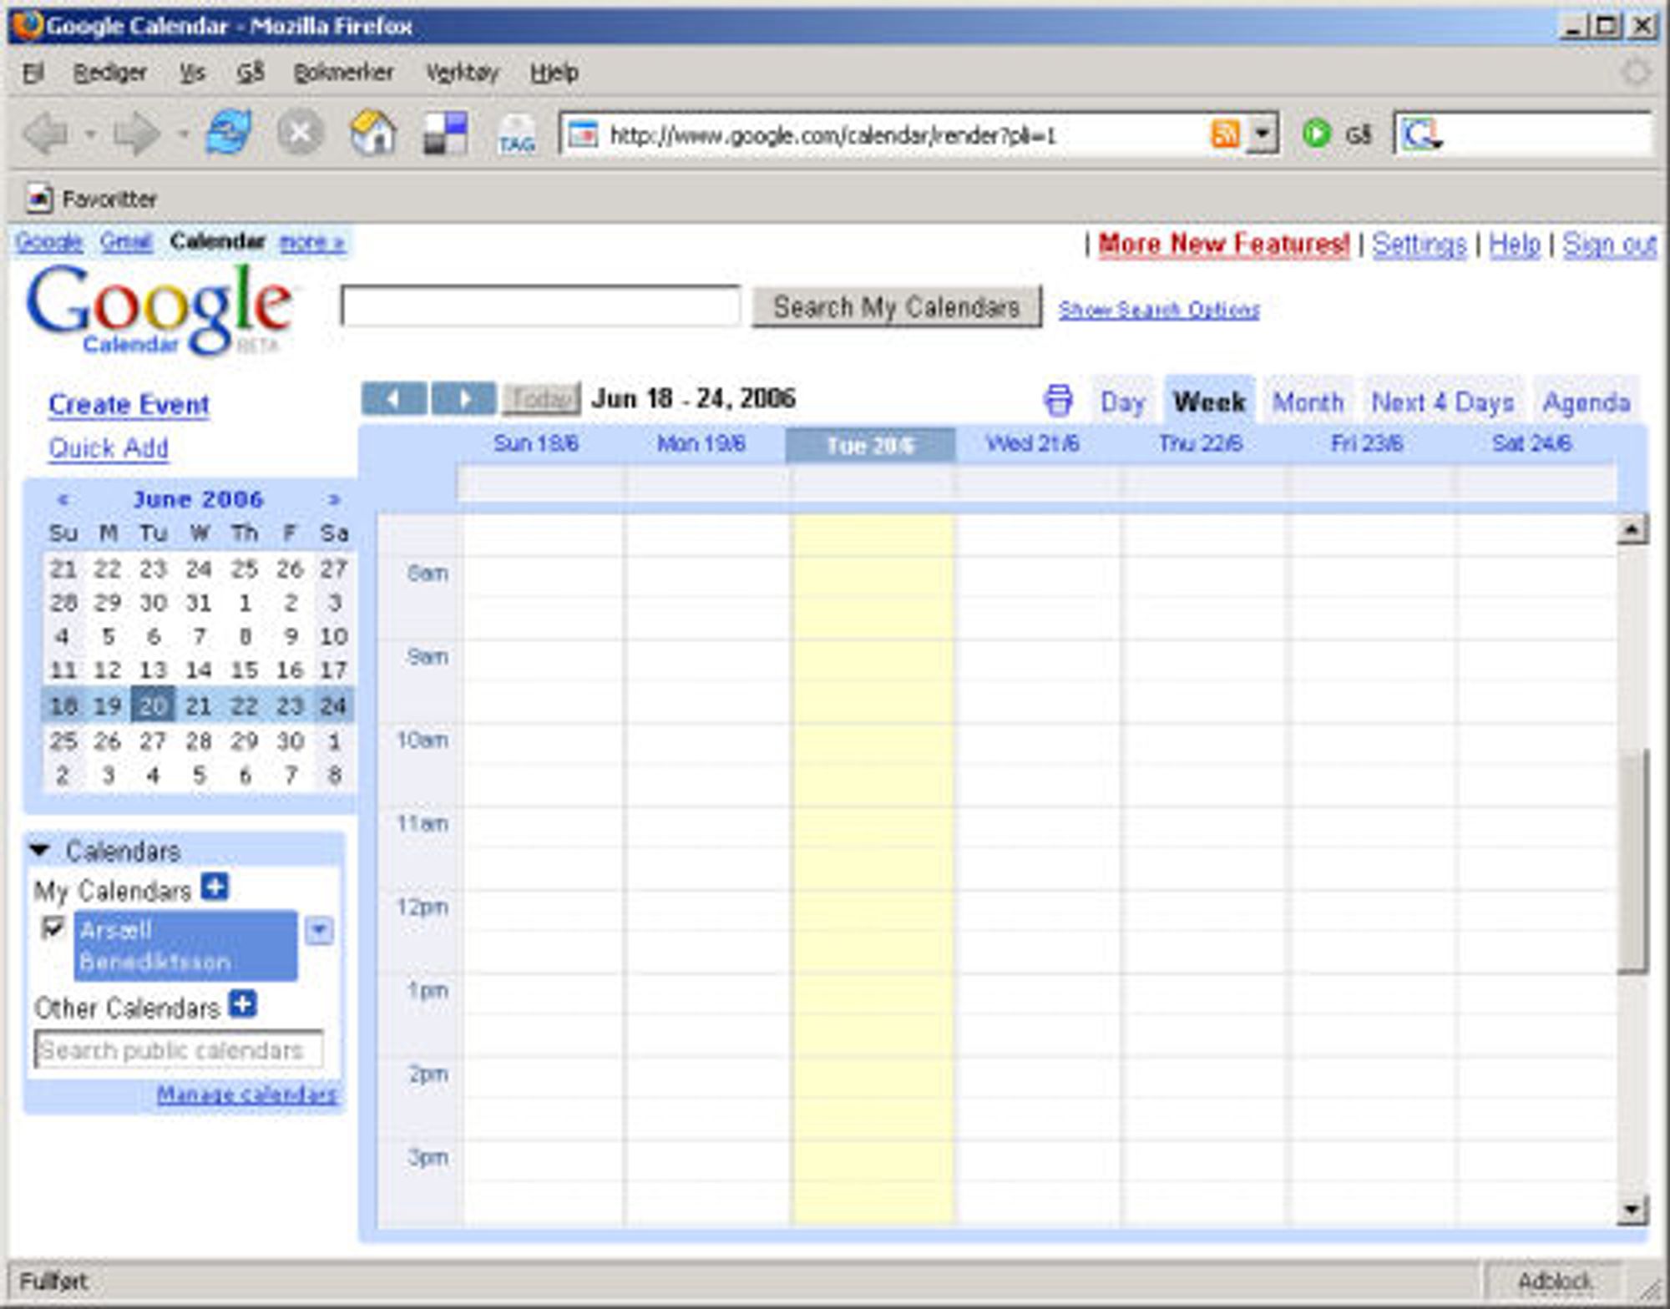Screen dimensions: 1670x1309
Task: Go to previous week with left arrow
Action: click(x=394, y=398)
